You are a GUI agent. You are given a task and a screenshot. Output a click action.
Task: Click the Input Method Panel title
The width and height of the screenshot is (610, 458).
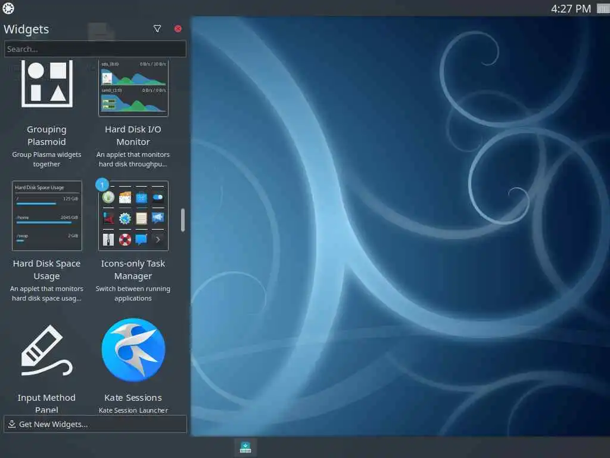tap(46, 404)
